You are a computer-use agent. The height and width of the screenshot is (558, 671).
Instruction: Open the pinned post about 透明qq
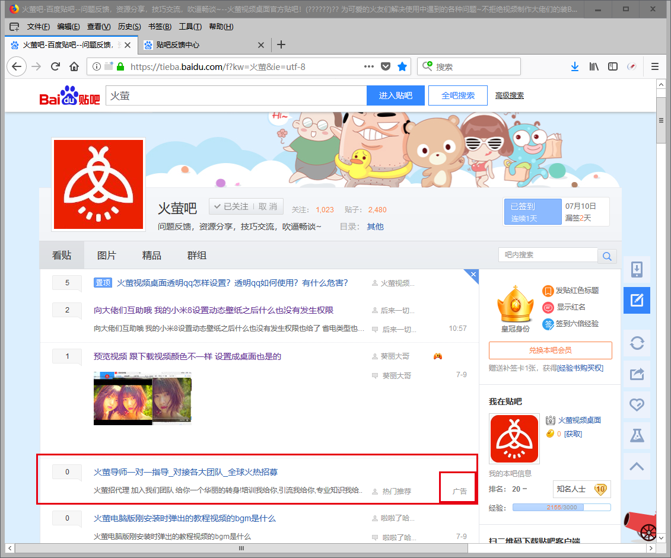(x=233, y=283)
